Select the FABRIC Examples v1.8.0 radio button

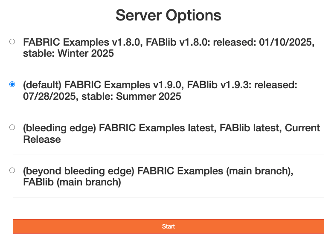(12, 41)
